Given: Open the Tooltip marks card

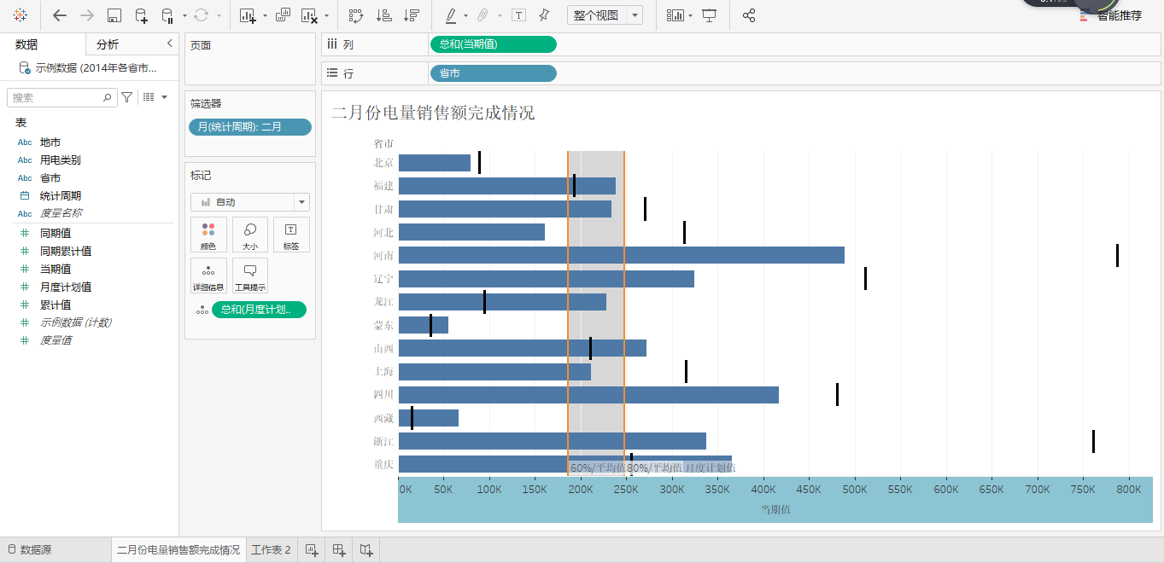Looking at the screenshot, I should point(250,276).
